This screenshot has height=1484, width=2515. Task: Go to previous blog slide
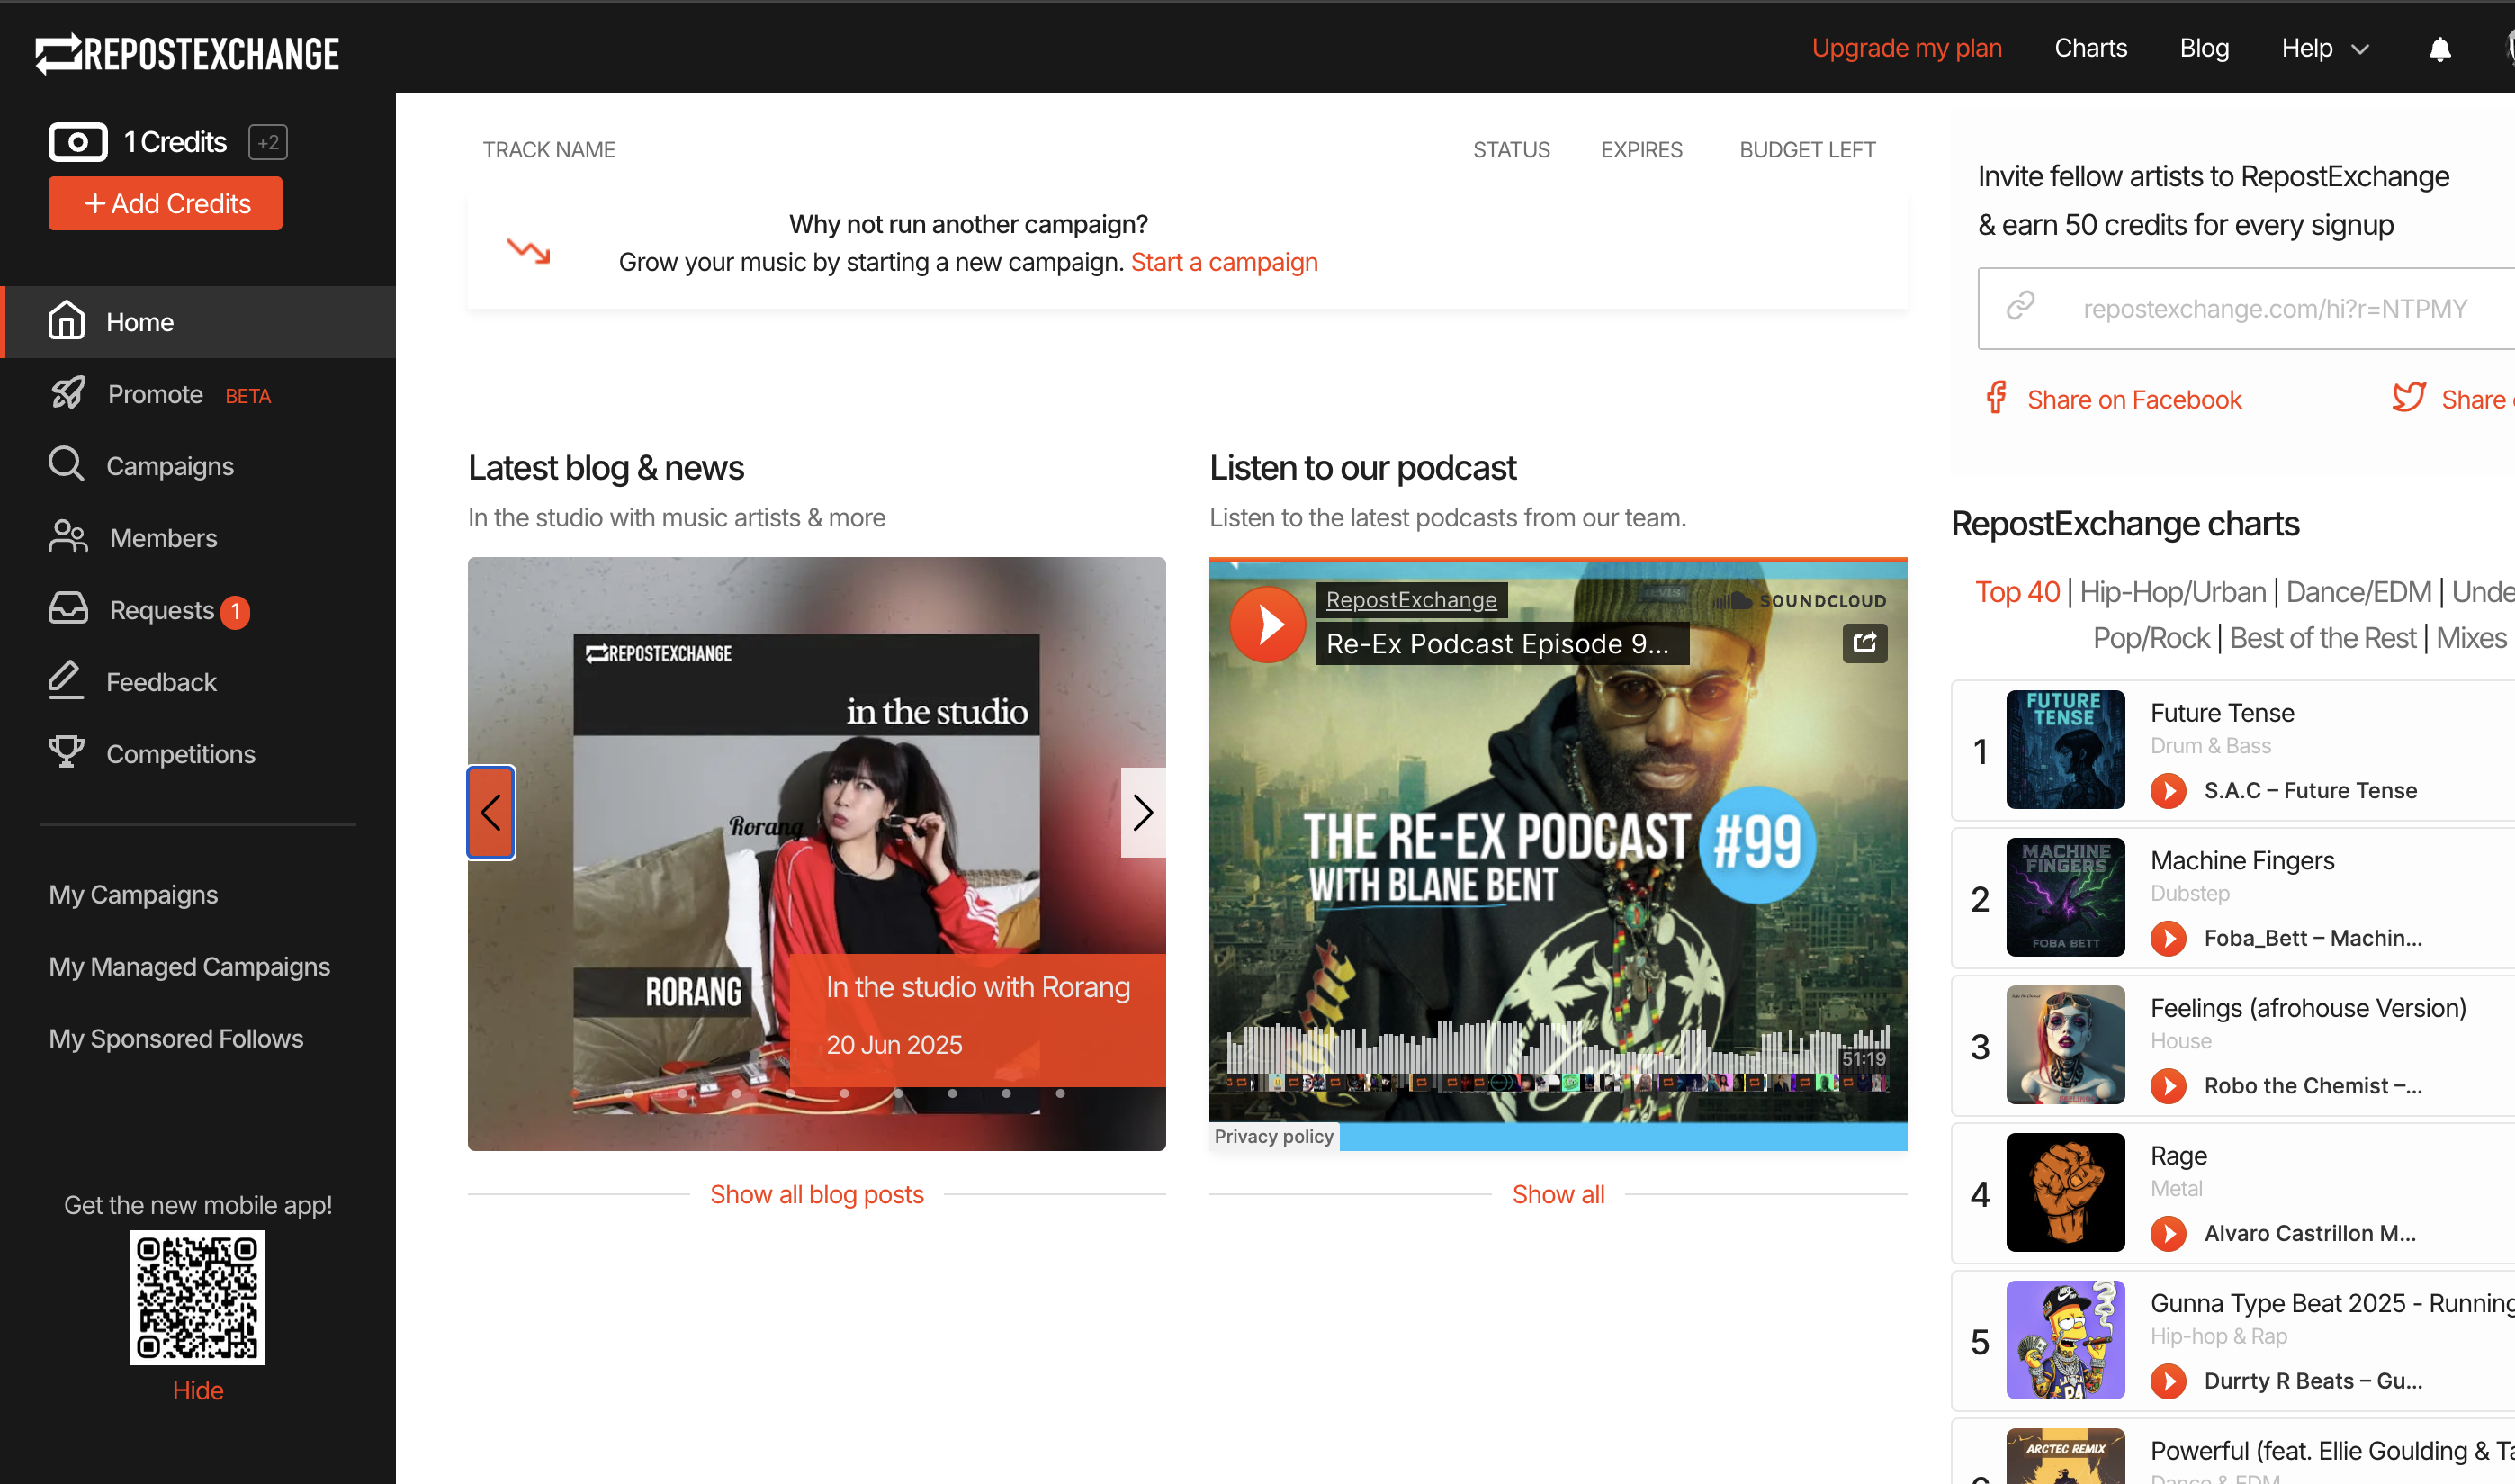[490, 812]
